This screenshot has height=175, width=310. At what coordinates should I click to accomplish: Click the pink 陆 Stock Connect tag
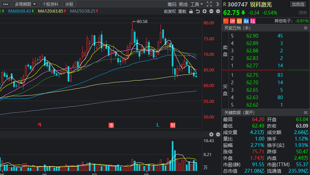[x=253, y=21]
